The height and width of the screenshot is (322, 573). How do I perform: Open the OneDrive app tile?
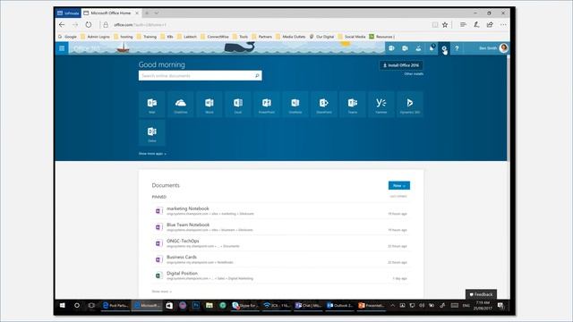point(181,105)
